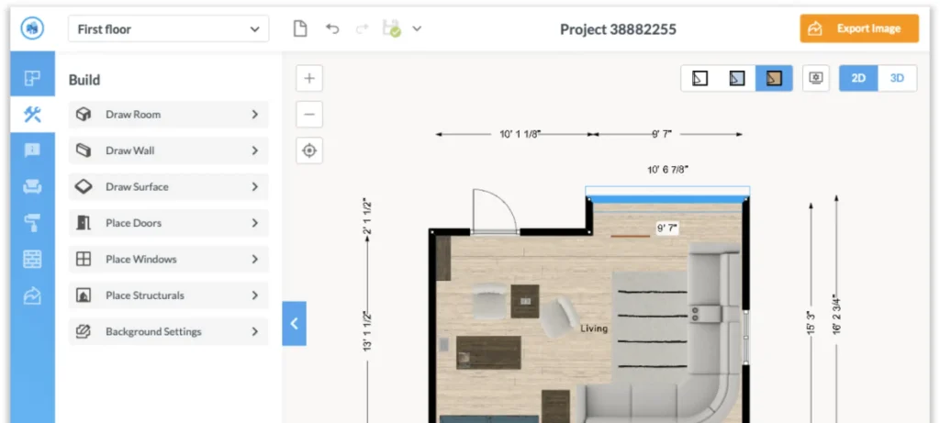940x423 pixels.
Task: Switch to 3D view
Action: coord(897,79)
